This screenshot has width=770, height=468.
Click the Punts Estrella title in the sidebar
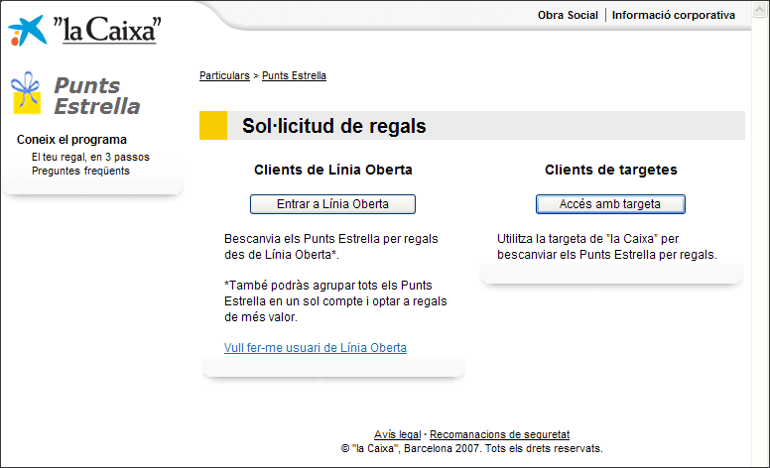click(96, 95)
